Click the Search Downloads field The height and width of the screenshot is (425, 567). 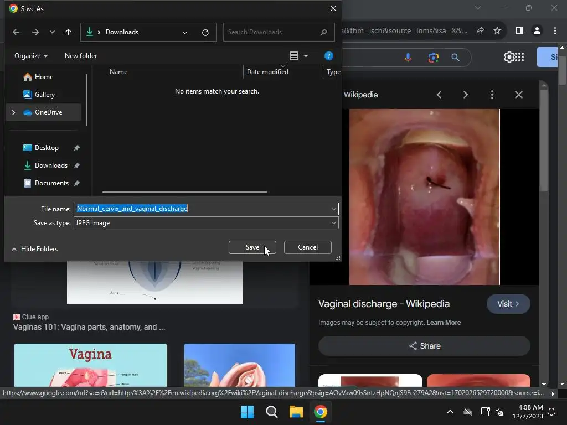pos(279,32)
